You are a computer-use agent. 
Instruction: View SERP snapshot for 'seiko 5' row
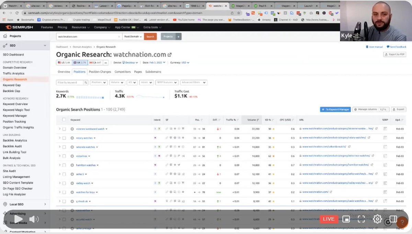pos(385,174)
